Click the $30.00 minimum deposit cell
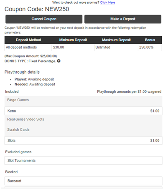 (x=73, y=47)
